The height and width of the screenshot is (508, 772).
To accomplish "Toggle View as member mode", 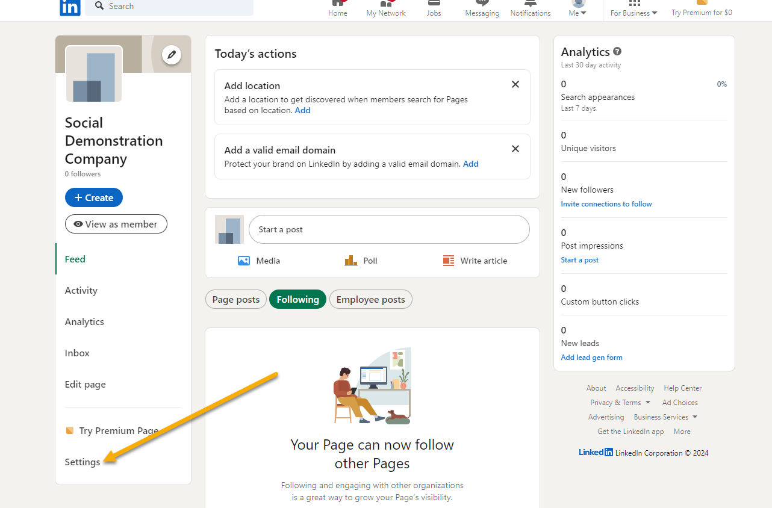I will pyautogui.click(x=116, y=224).
